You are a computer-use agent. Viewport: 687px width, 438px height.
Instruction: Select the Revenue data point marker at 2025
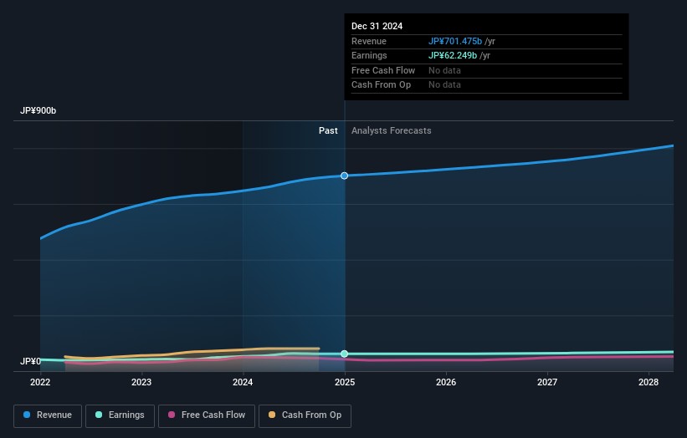(345, 176)
